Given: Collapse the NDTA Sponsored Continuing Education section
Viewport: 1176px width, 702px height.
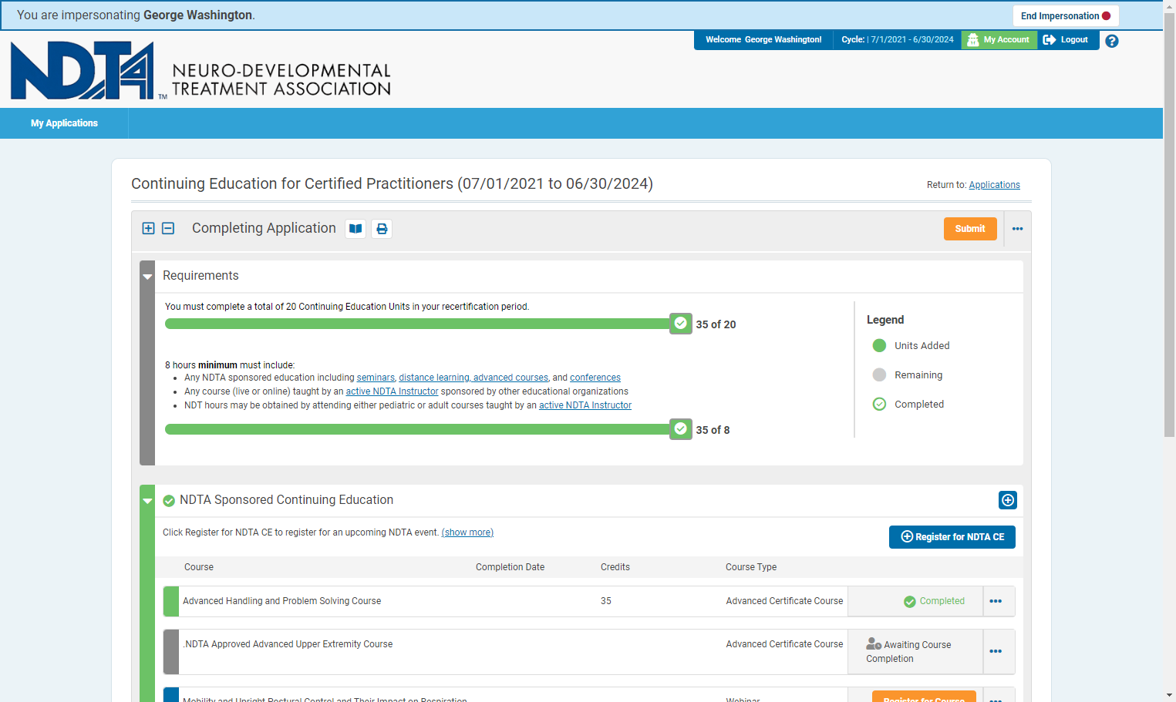Looking at the screenshot, I should (x=147, y=501).
